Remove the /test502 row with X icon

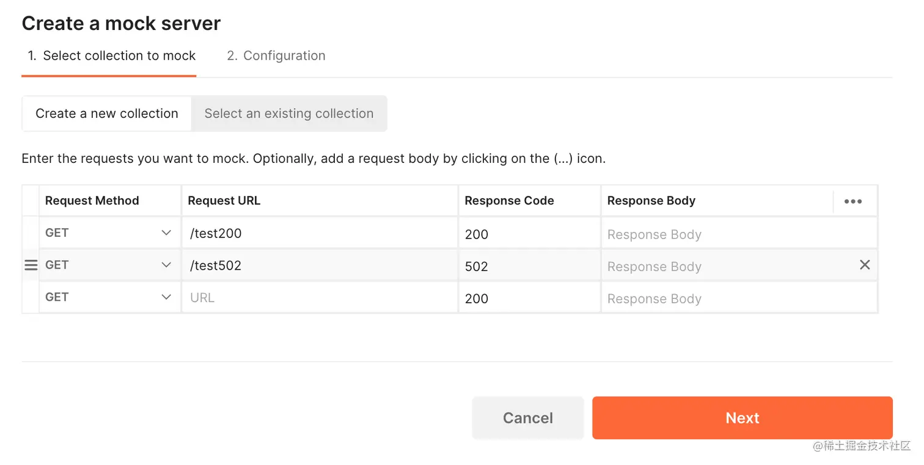(x=865, y=265)
